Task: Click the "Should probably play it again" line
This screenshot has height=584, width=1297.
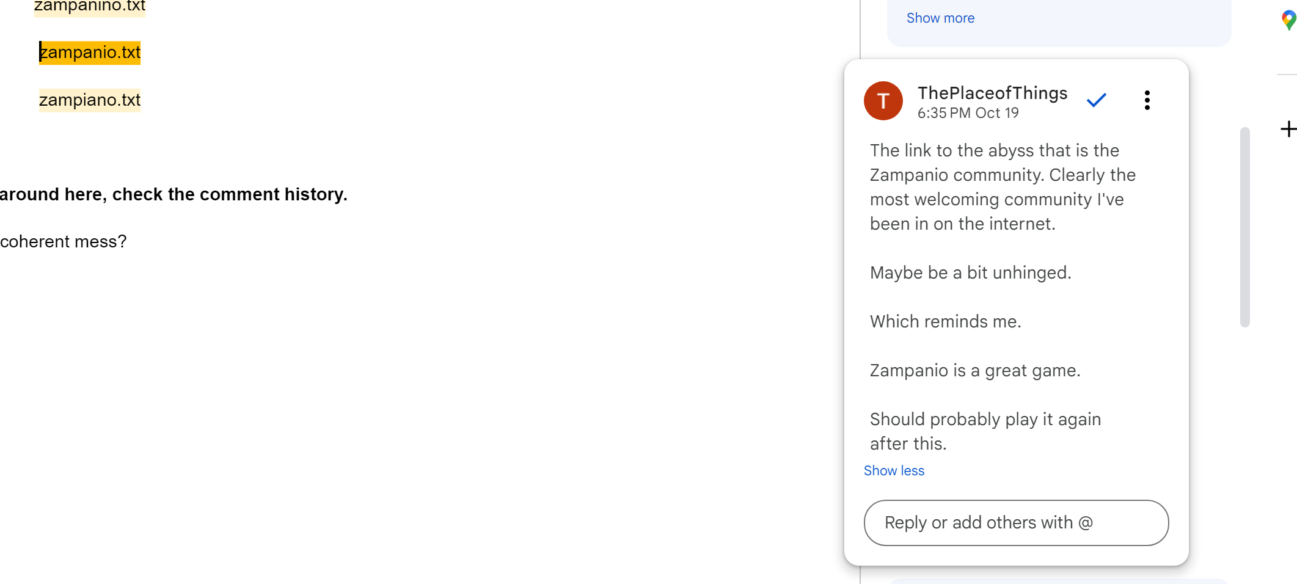Action: coord(985,420)
